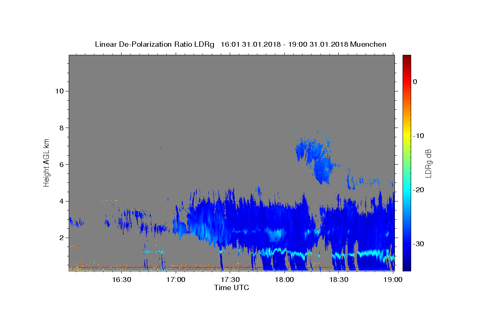Click the plot title 'Linear De-Polarization Ratio LDRg'

coord(155,44)
